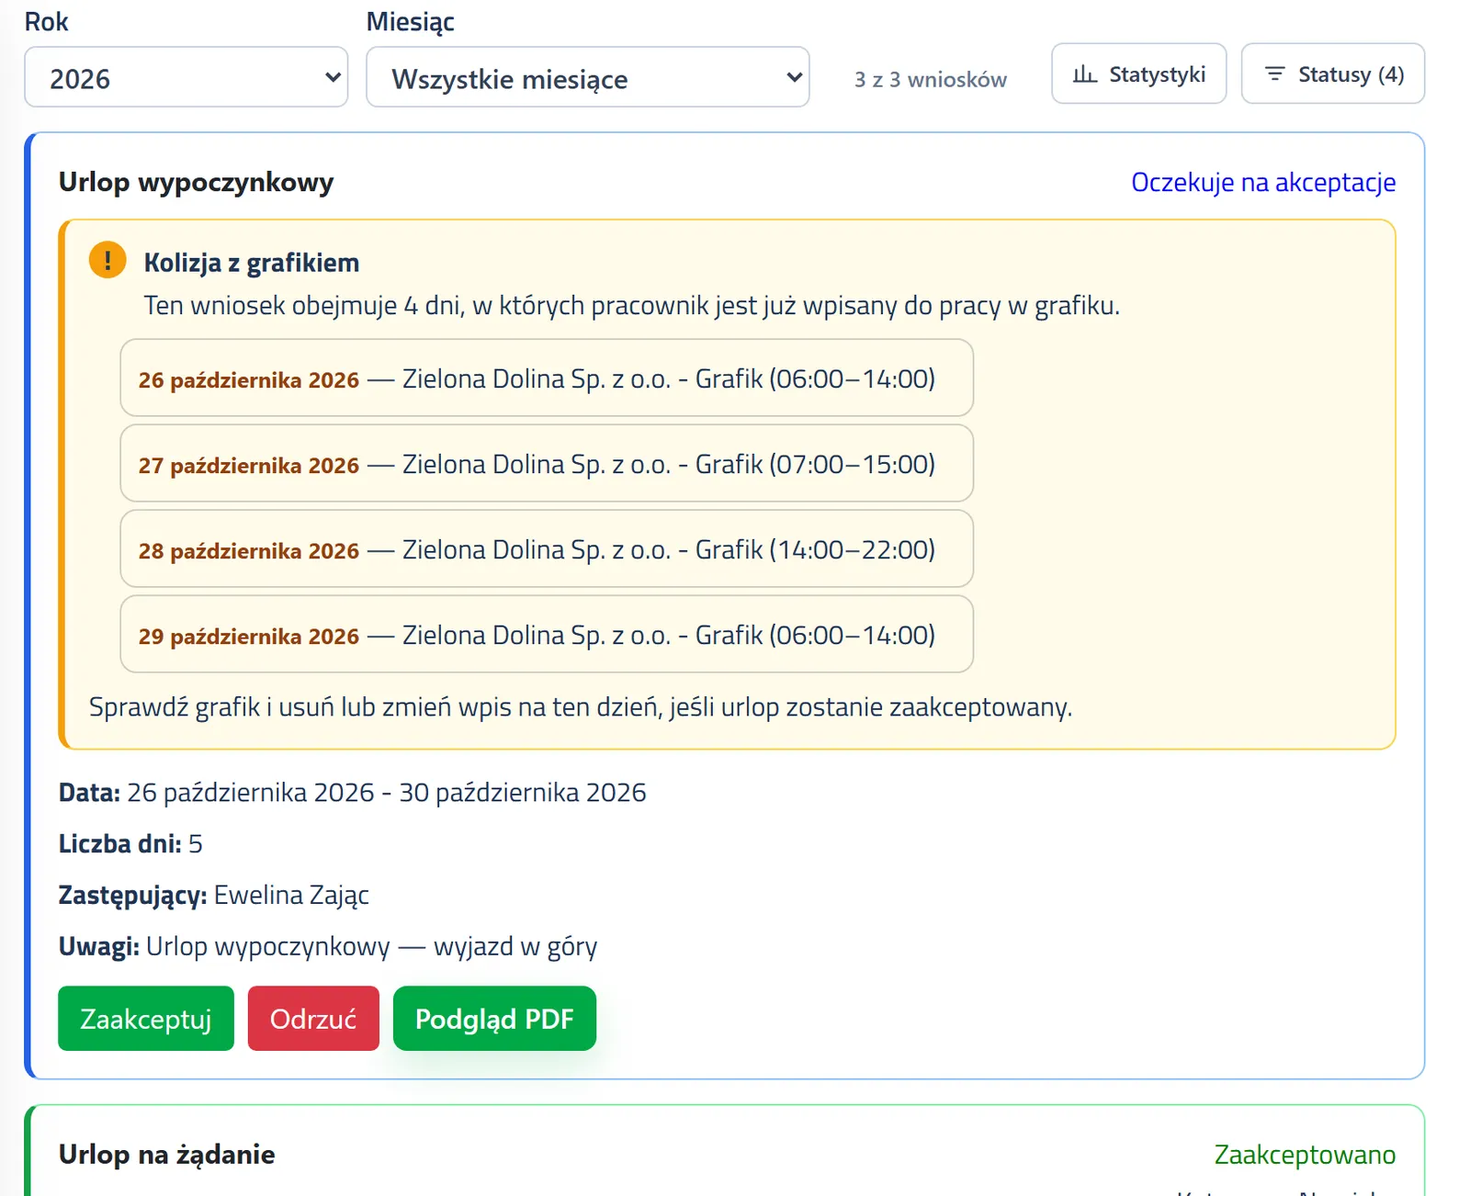Select the 26 października 2026 collision row

click(x=547, y=378)
